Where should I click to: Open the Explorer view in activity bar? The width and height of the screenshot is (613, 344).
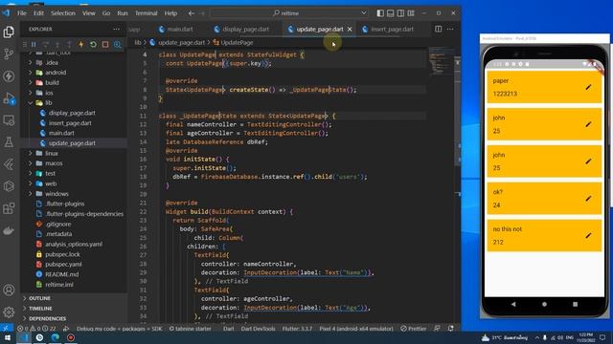[9, 32]
